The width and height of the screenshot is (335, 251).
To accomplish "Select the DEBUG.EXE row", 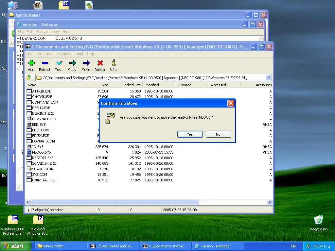I will pos(149,108).
